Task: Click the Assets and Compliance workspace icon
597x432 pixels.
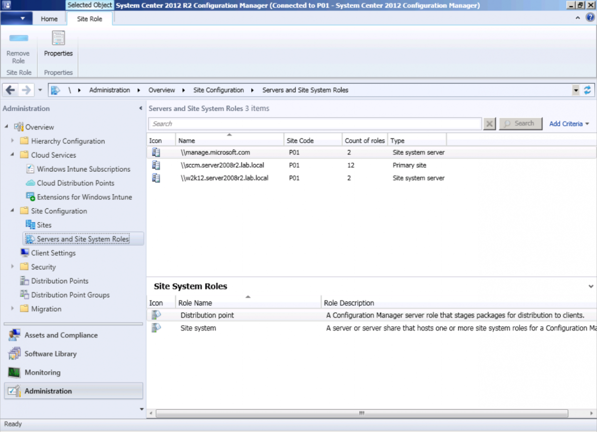Action: [14, 335]
